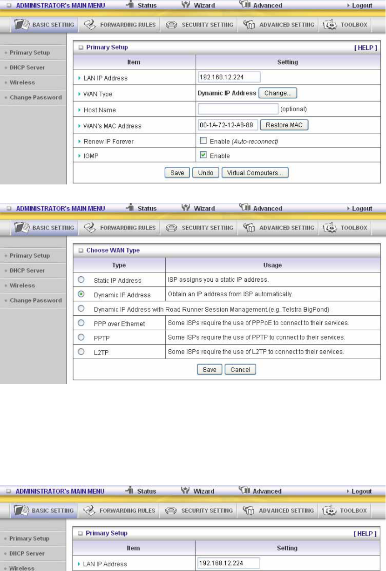Image resolution: width=386 pixels, height=571 pixels.
Task: Switch to TOOLBOX tab in bottom screenshot
Action: (344, 510)
